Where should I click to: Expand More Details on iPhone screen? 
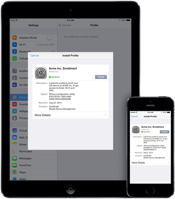pos(150,163)
